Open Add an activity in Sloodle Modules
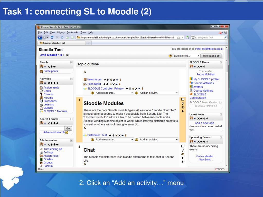 click(x=158, y=140)
